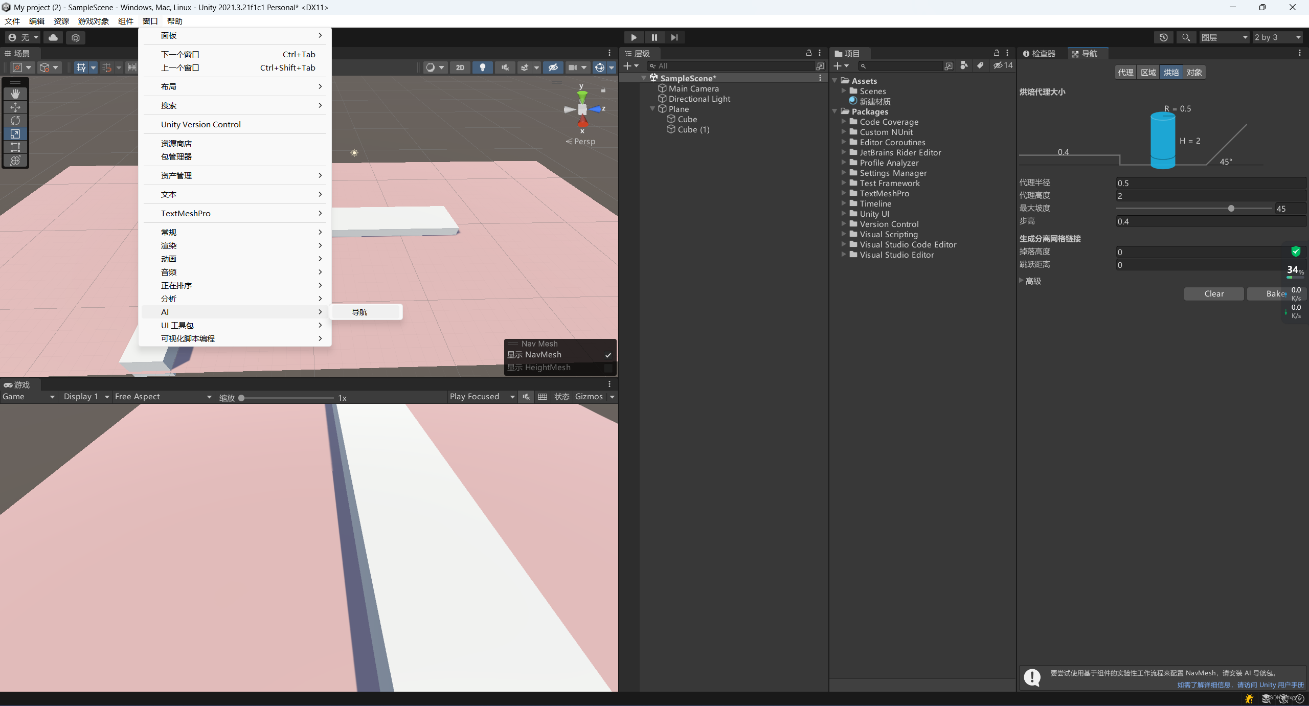Click the warning icon in the navigation notice
Viewport: 1309px width, 706px height.
click(x=1032, y=678)
